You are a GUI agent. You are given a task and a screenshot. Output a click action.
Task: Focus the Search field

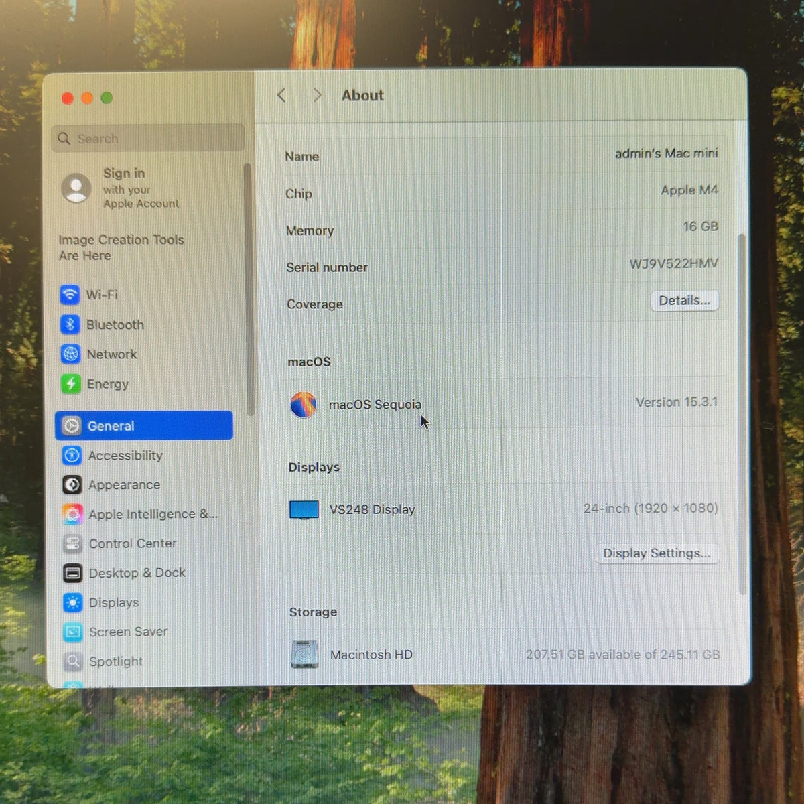point(148,138)
